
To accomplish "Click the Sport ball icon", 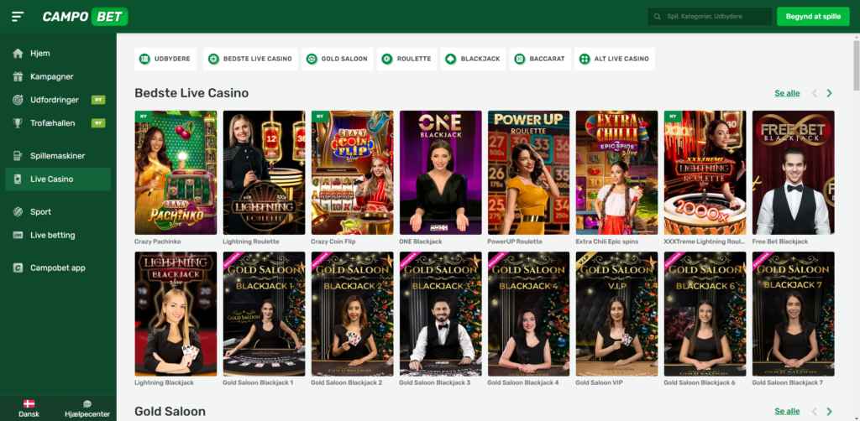I will tap(18, 212).
